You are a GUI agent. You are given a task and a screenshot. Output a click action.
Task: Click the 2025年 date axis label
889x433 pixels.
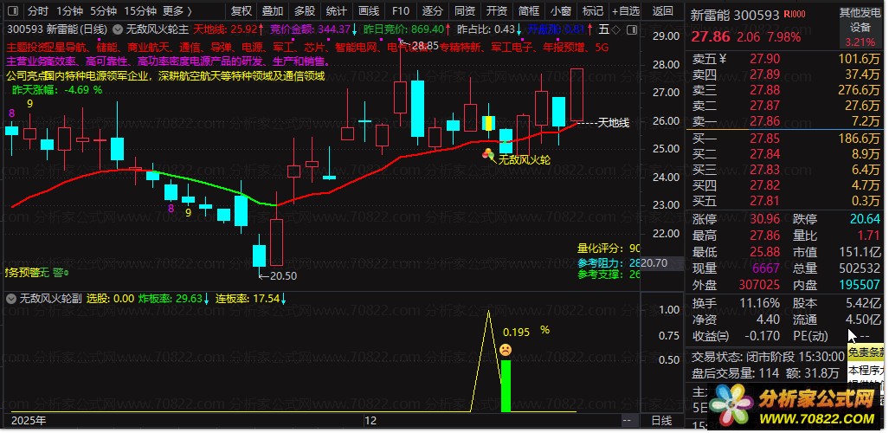pos(29,421)
